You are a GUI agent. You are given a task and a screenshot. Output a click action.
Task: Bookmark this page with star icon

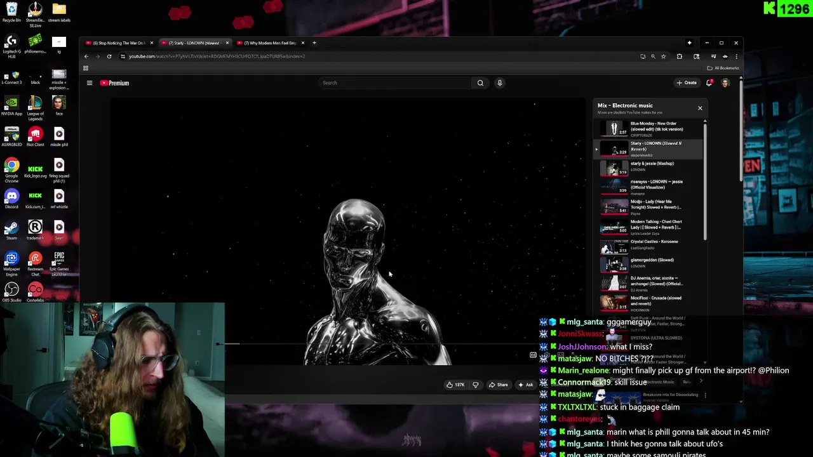click(663, 56)
